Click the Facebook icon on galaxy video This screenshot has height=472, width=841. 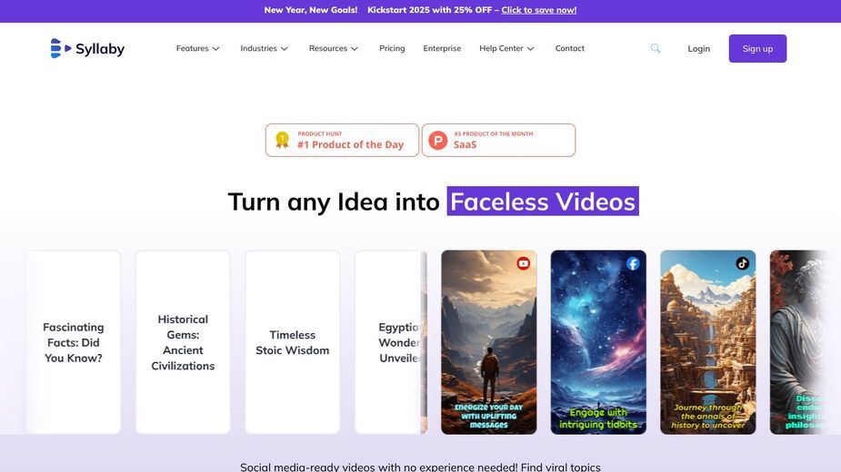click(633, 263)
